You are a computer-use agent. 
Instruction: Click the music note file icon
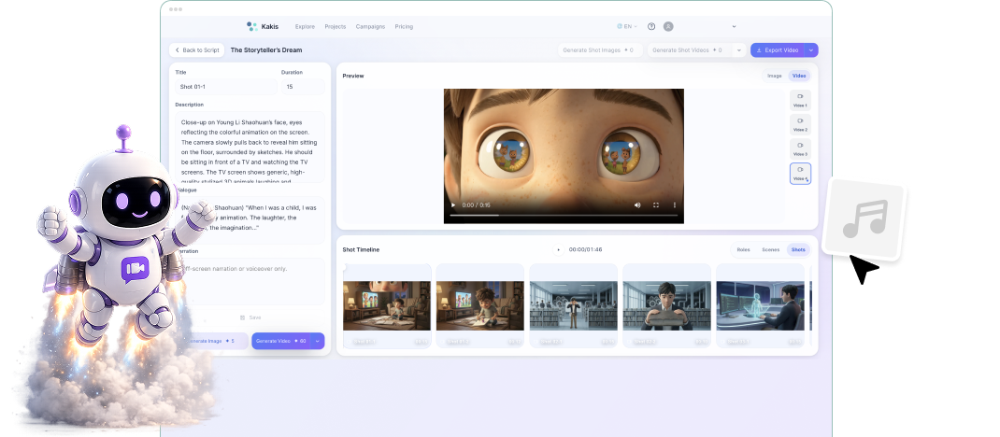[x=864, y=219]
